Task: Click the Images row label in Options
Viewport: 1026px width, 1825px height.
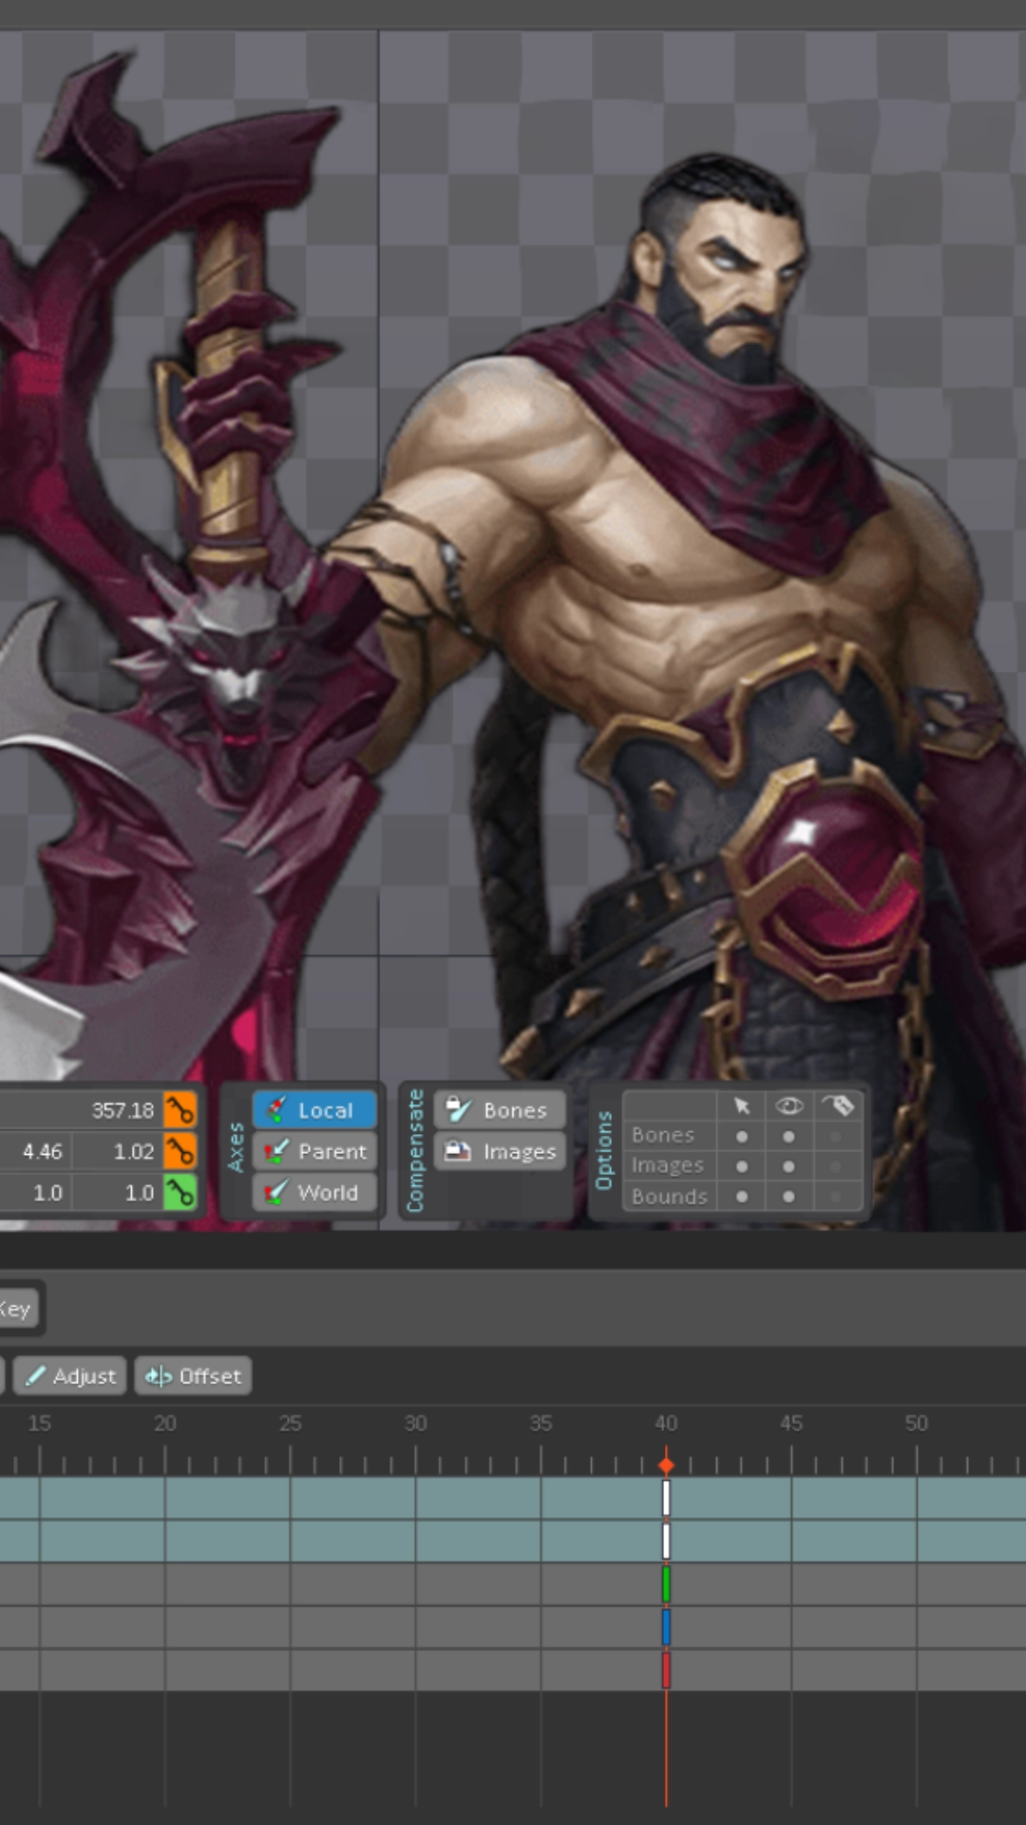Action: (x=668, y=1165)
